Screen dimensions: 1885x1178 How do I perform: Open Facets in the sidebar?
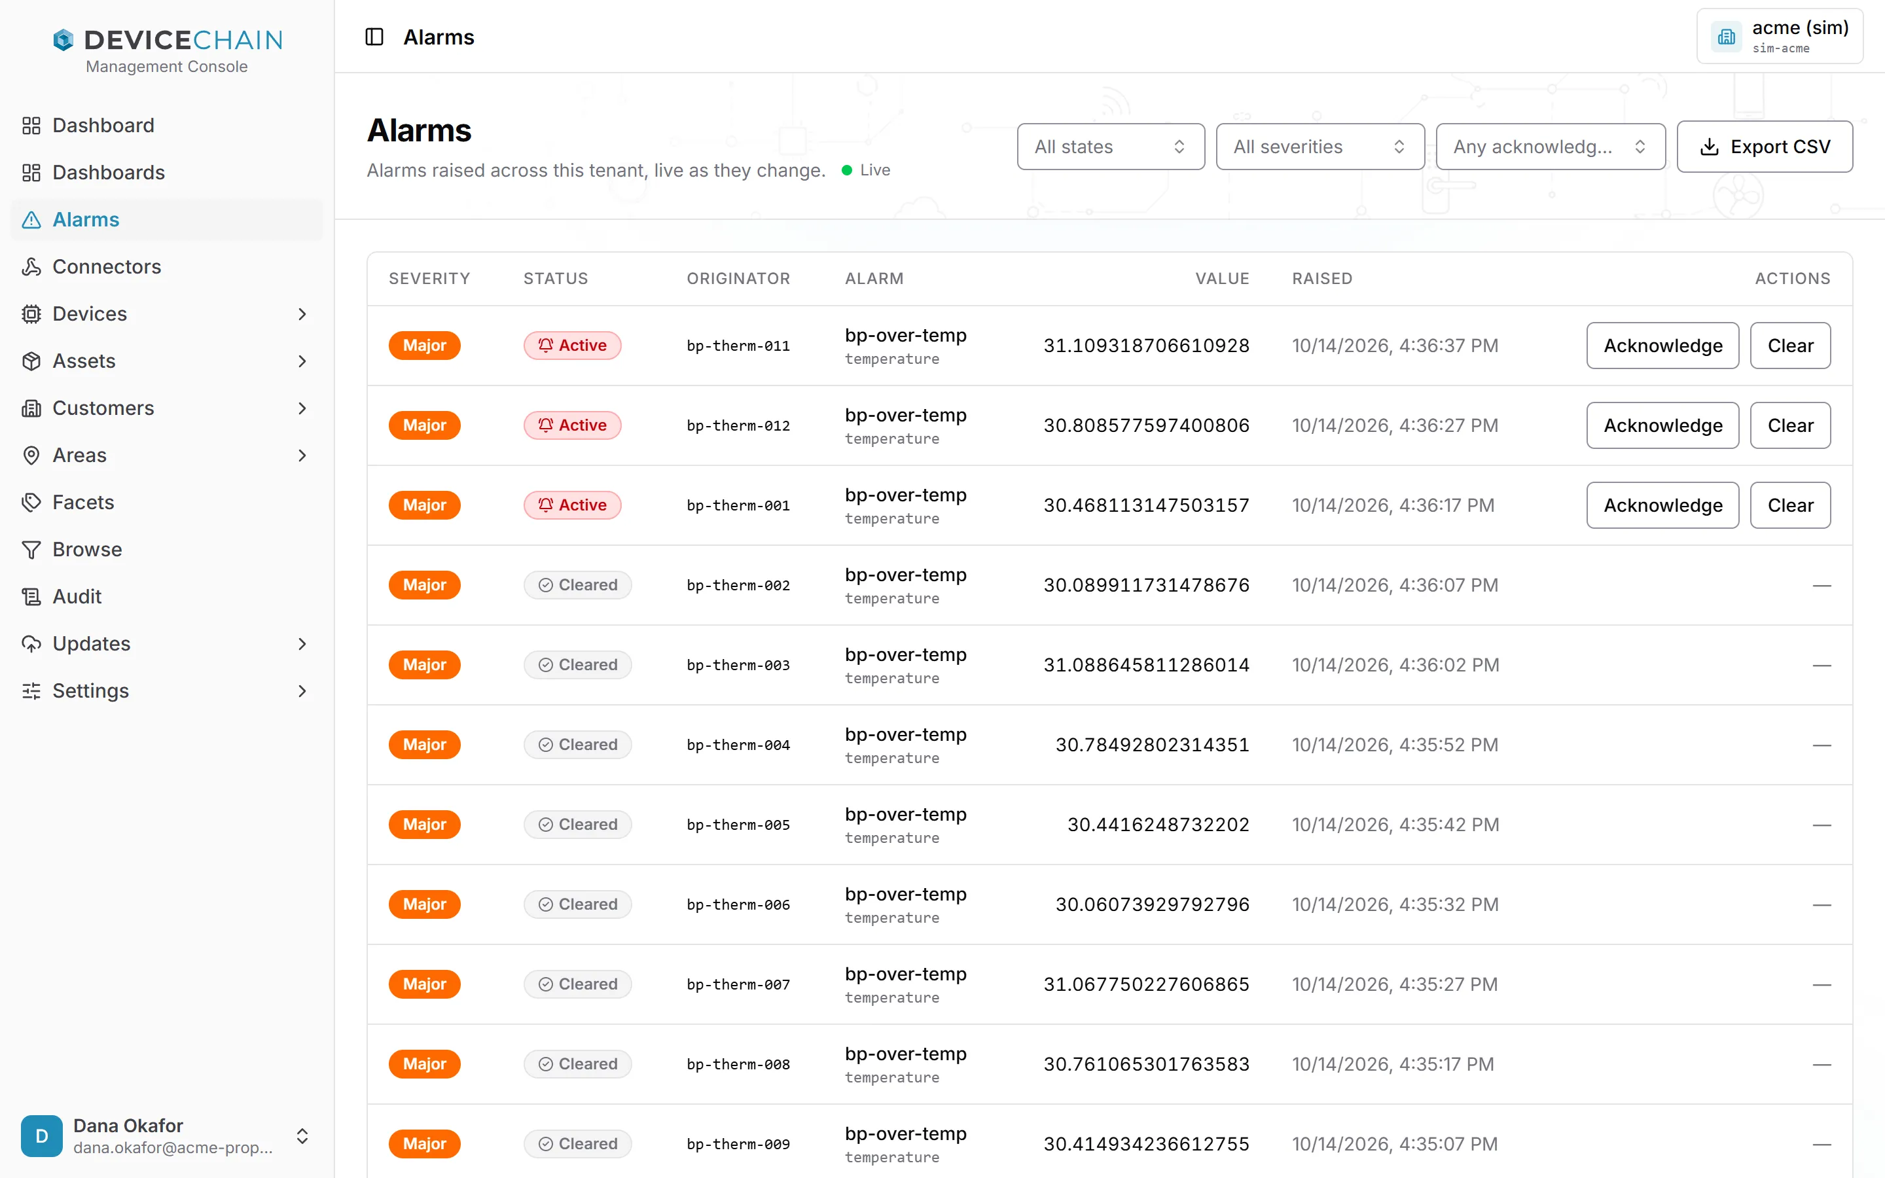(167, 503)
